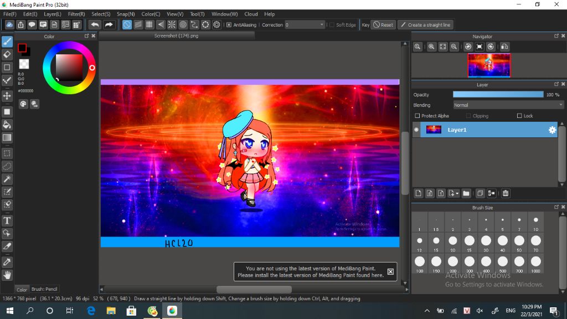
Task: Hide Layer1 visibility dot
Action: [x=416, y=130]
